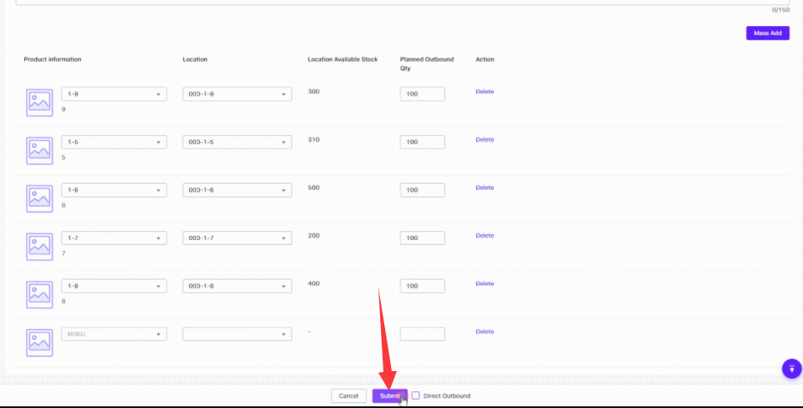The width and height of the screenshot is (803, 408).
Task: Click the planned outbound qty field for 1-7
Action: [422, 238]
